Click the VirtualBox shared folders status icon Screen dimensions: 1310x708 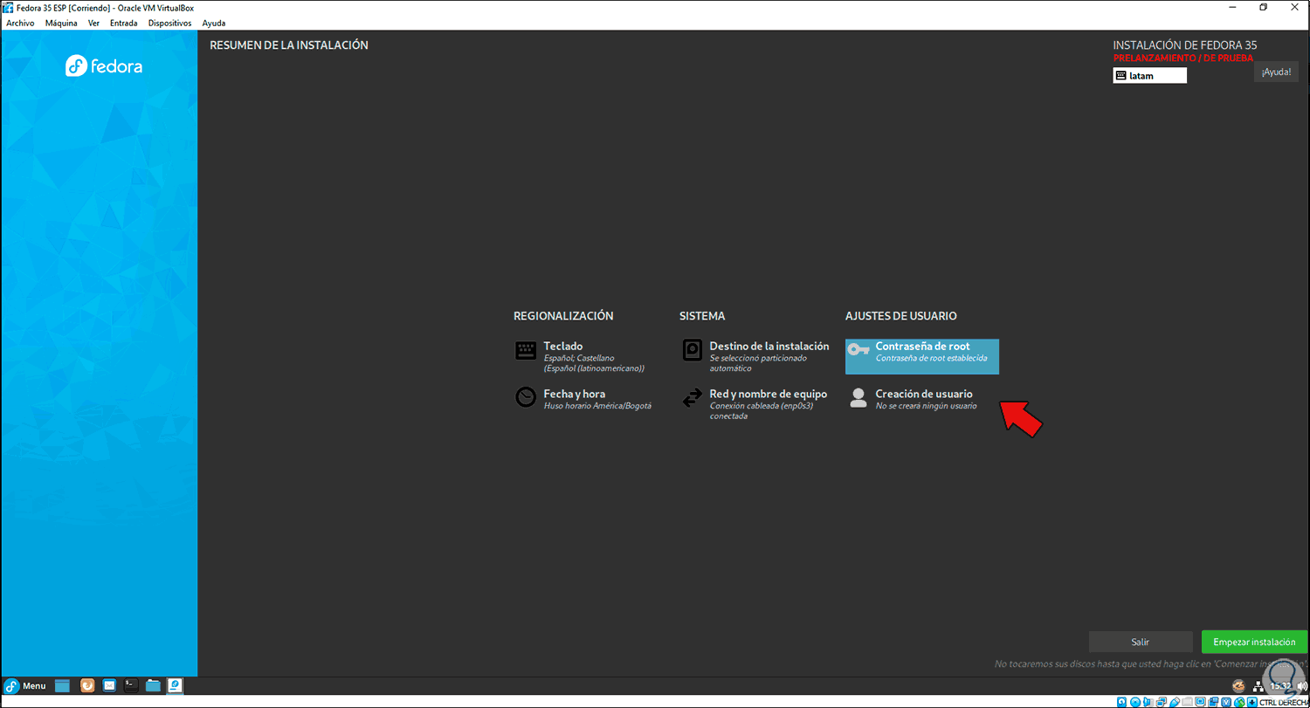(1188, 702)
